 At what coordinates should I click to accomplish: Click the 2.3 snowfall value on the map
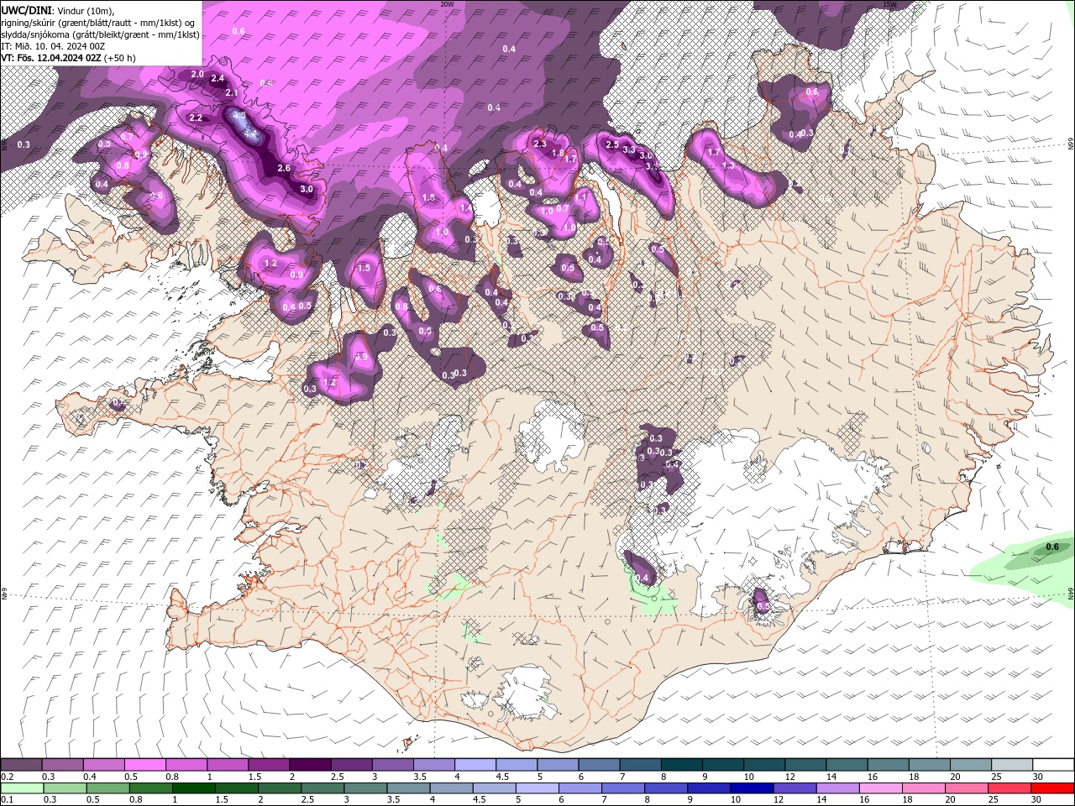click(x=540, y=144)
